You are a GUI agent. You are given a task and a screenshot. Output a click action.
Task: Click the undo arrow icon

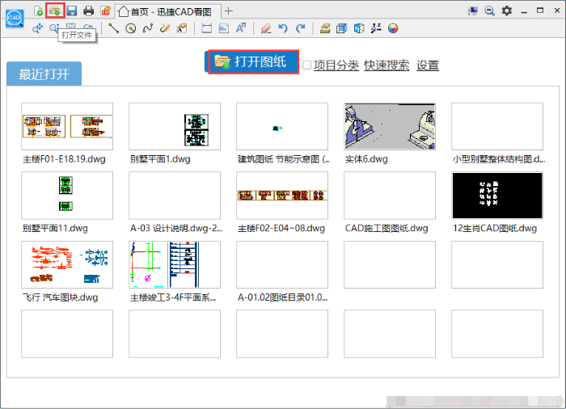pos(283,28)
